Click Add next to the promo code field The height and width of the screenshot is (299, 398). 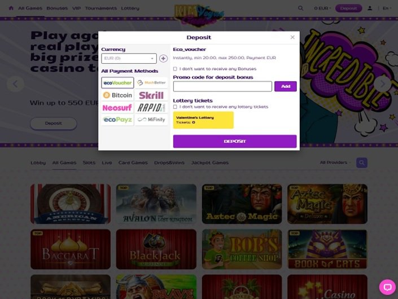coord(286,86)
